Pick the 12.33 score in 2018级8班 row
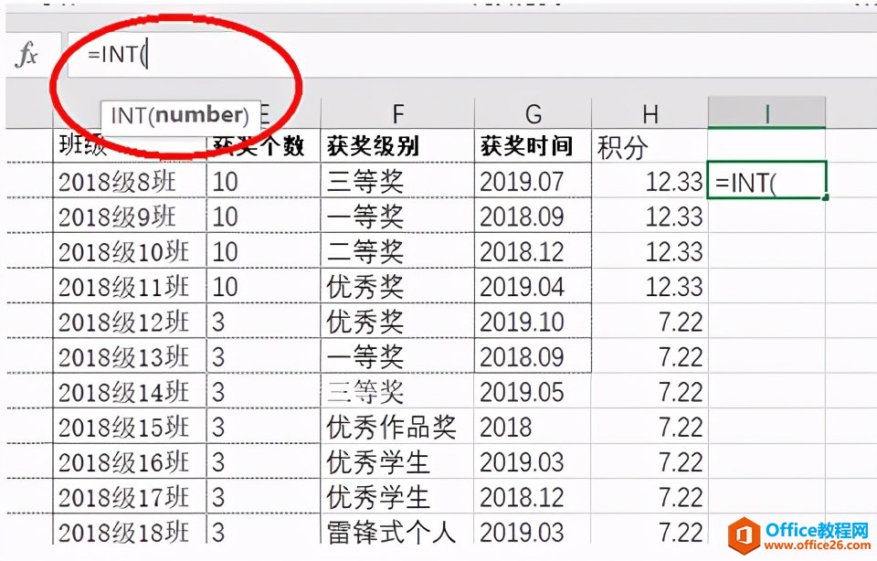The width and height of the screenshot is (877, 561). pos(650,181)
